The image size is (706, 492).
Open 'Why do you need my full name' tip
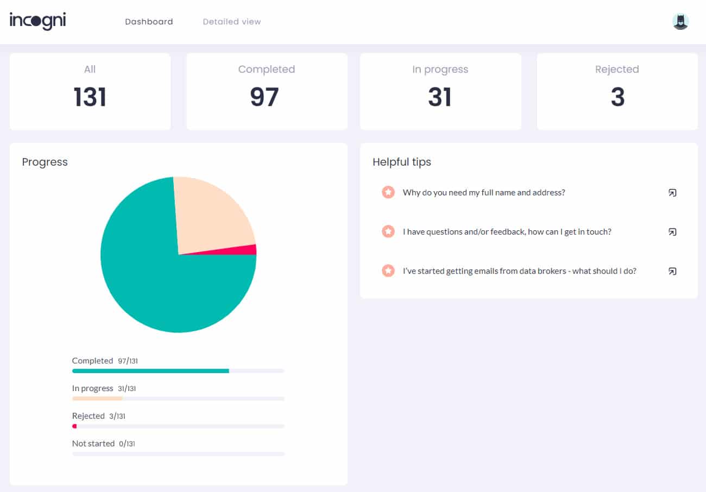[483, 192]
